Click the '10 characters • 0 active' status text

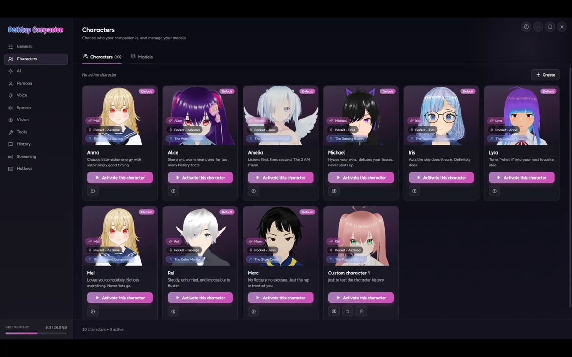103,329
